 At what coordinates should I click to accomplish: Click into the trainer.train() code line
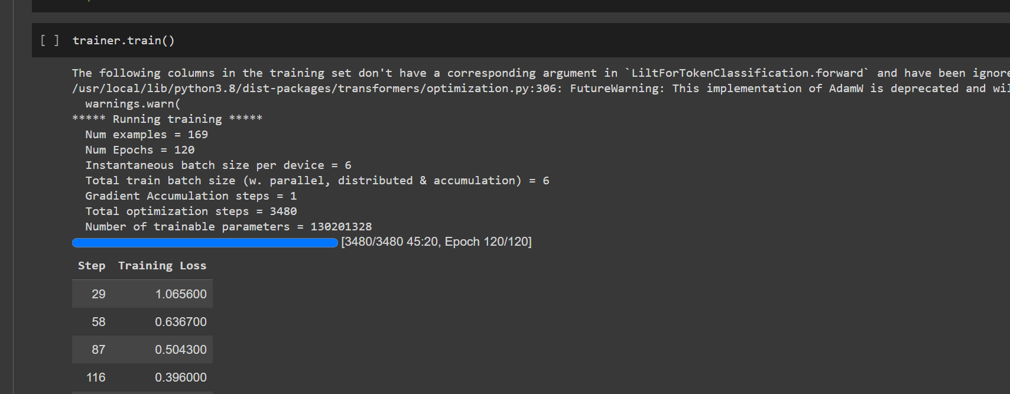(x=124, y=41)
